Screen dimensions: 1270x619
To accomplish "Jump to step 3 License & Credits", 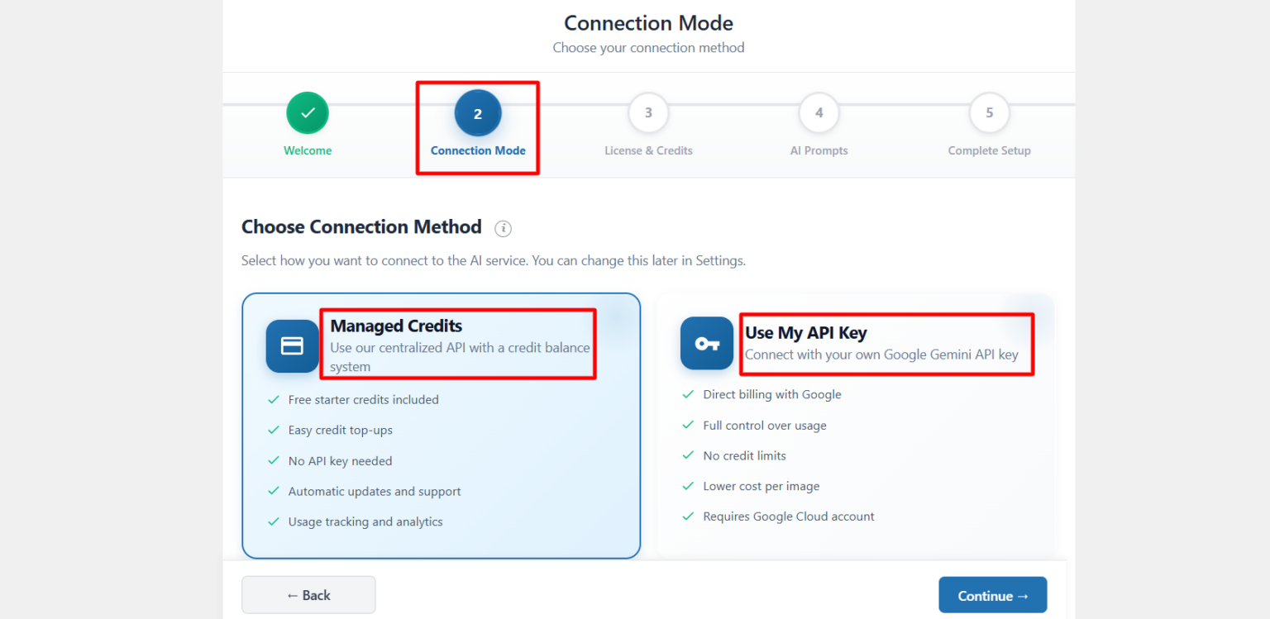I will [648, 113].
